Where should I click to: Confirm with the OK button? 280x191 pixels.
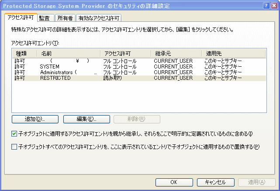coord(174,182)
